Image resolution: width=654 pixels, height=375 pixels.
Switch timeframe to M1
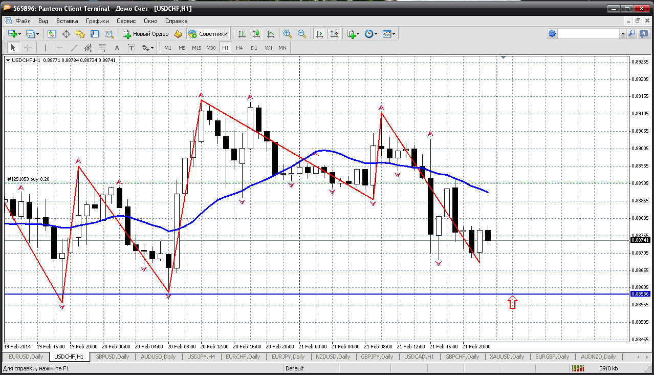(x=168, y=48)
